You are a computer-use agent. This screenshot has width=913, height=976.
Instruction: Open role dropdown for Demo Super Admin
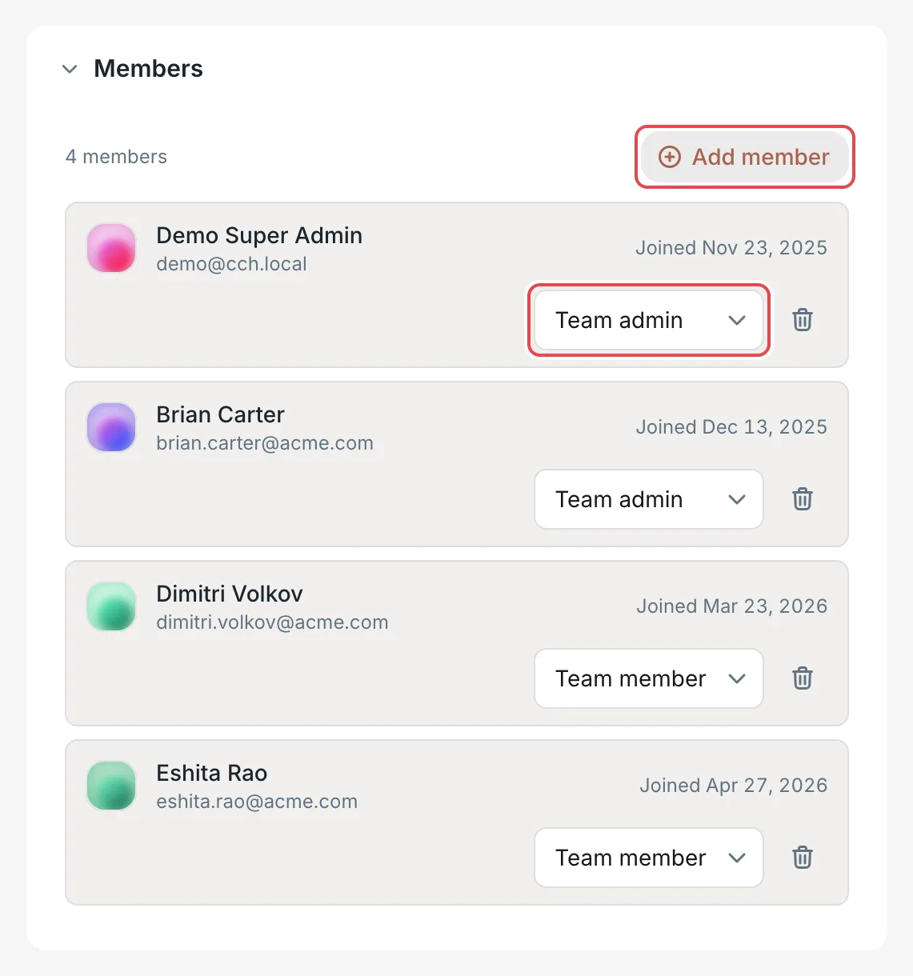tap(649, 320)
